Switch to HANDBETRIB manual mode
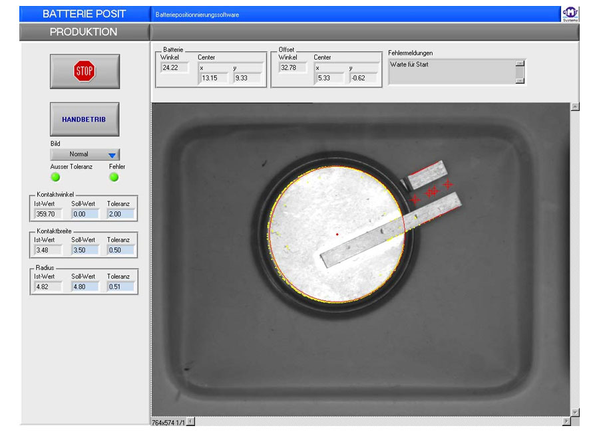Image resolution: width=599 pixels, height=432 pixels. tap(85, 120)
